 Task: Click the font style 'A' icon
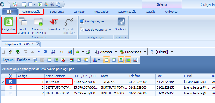135,60
